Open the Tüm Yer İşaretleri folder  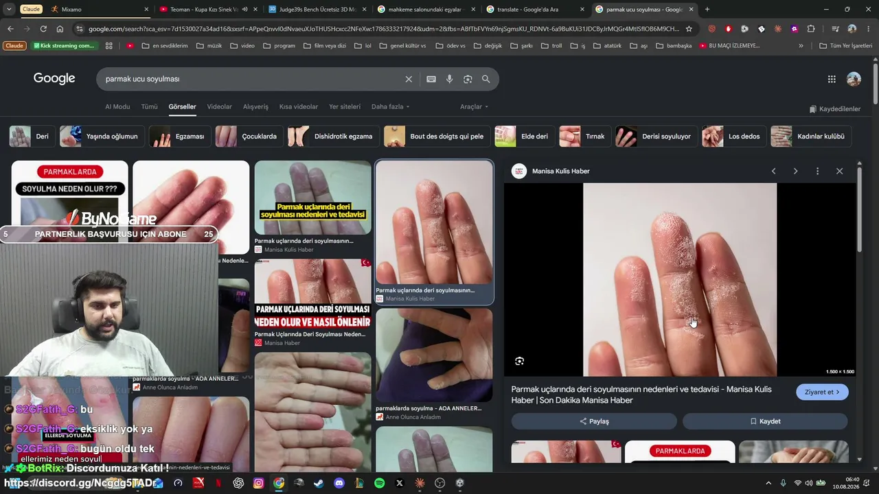click(845, 46)
